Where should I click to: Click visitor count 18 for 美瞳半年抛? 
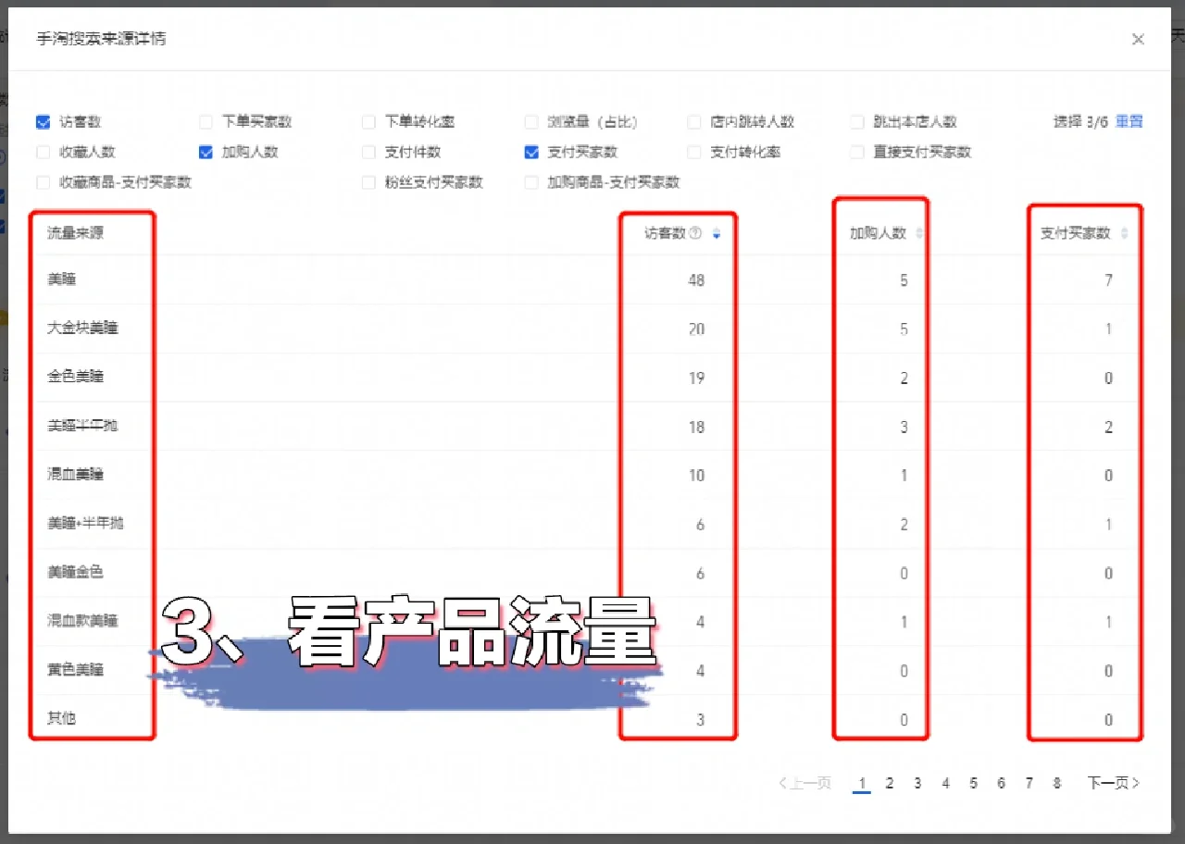696,427
